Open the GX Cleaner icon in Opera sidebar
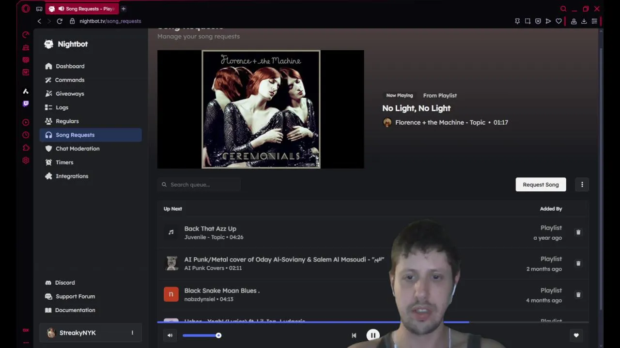 [x=26, y=47]
